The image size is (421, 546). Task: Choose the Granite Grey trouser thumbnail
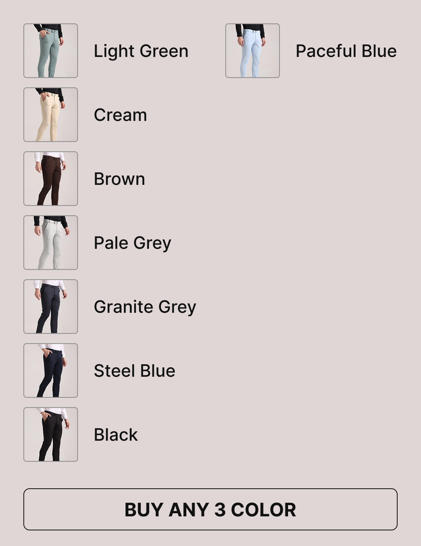point(51,307)
